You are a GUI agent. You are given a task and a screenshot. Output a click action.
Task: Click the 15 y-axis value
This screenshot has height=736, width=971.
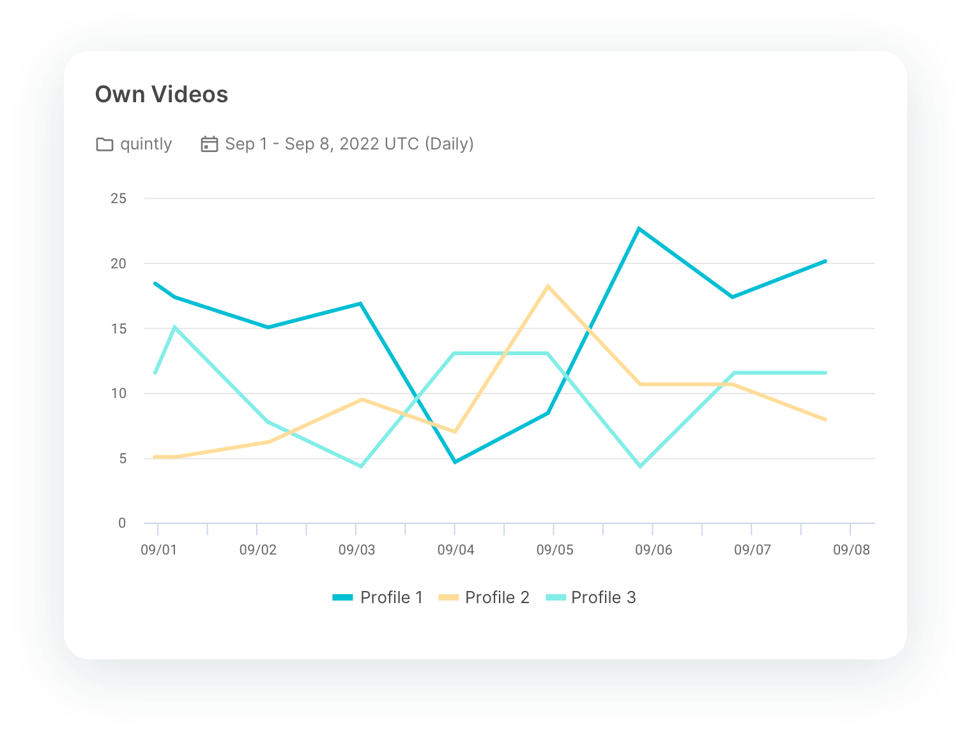(x=119, y=329)
